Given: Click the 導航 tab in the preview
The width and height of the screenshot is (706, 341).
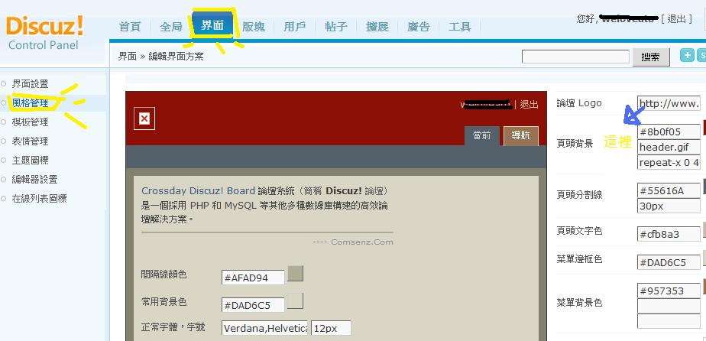Looking at the screenshot, I should (x=520, y=135).
